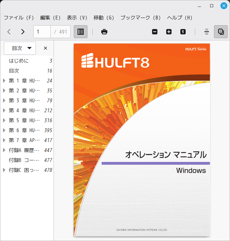Image resolution: width=230 pixels, height=241 pixels.
Task: Open the ファイル (F) menu
Action: click(x=19, y=18)
